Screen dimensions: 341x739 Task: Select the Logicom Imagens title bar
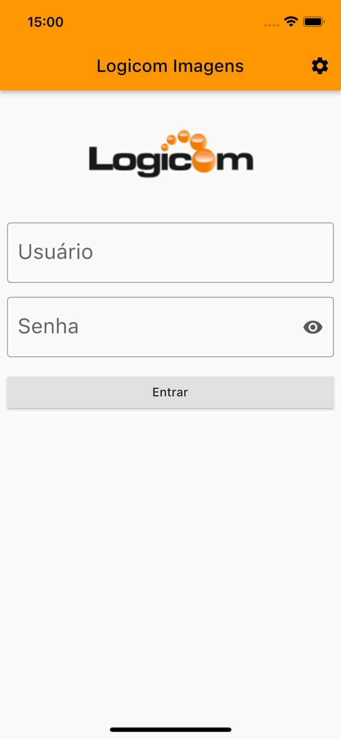[x=170, y=66]
